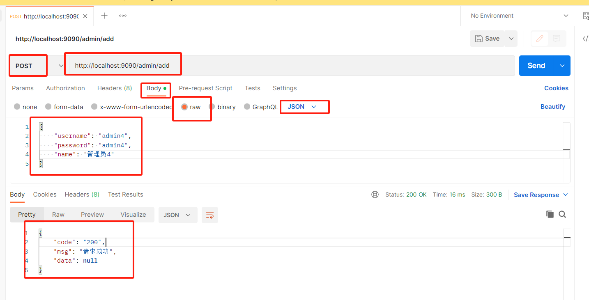Switch to the Authorization tab
The height and width of the screenshot is (300, 589).
point(65,88)
